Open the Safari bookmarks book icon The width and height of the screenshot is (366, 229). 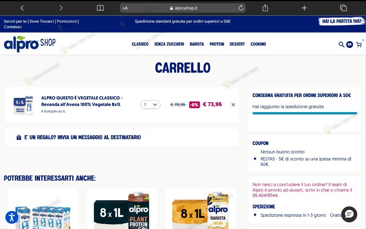[100, 8]
